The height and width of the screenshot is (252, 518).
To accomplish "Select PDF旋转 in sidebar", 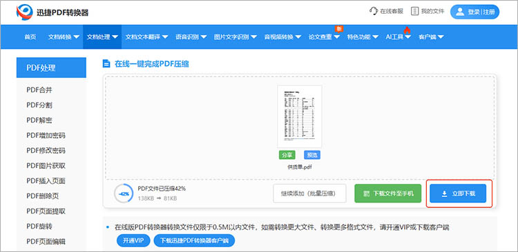I will click(x=39, y=227).
